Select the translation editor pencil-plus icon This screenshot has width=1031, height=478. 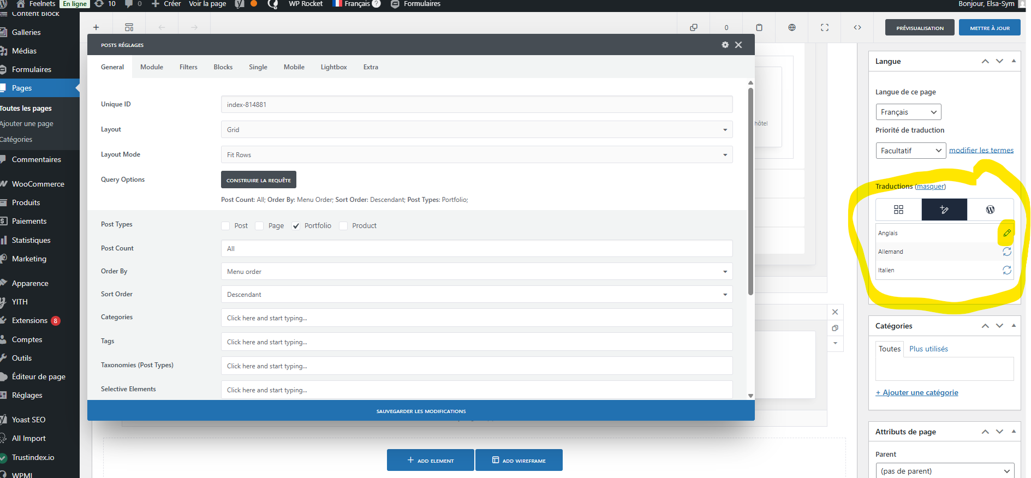pyautogui.click(x=944, y=210)
